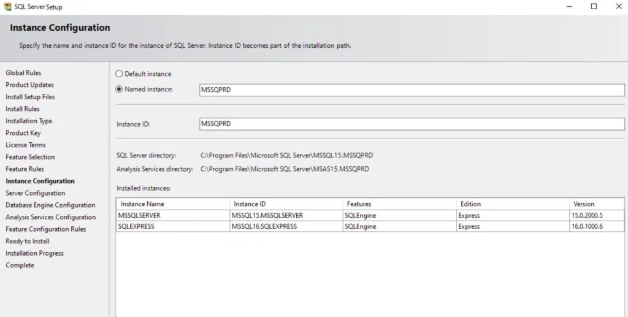Click into the Named instance text field
Viewport: 628px width, 317px height.
coord(412,90)
